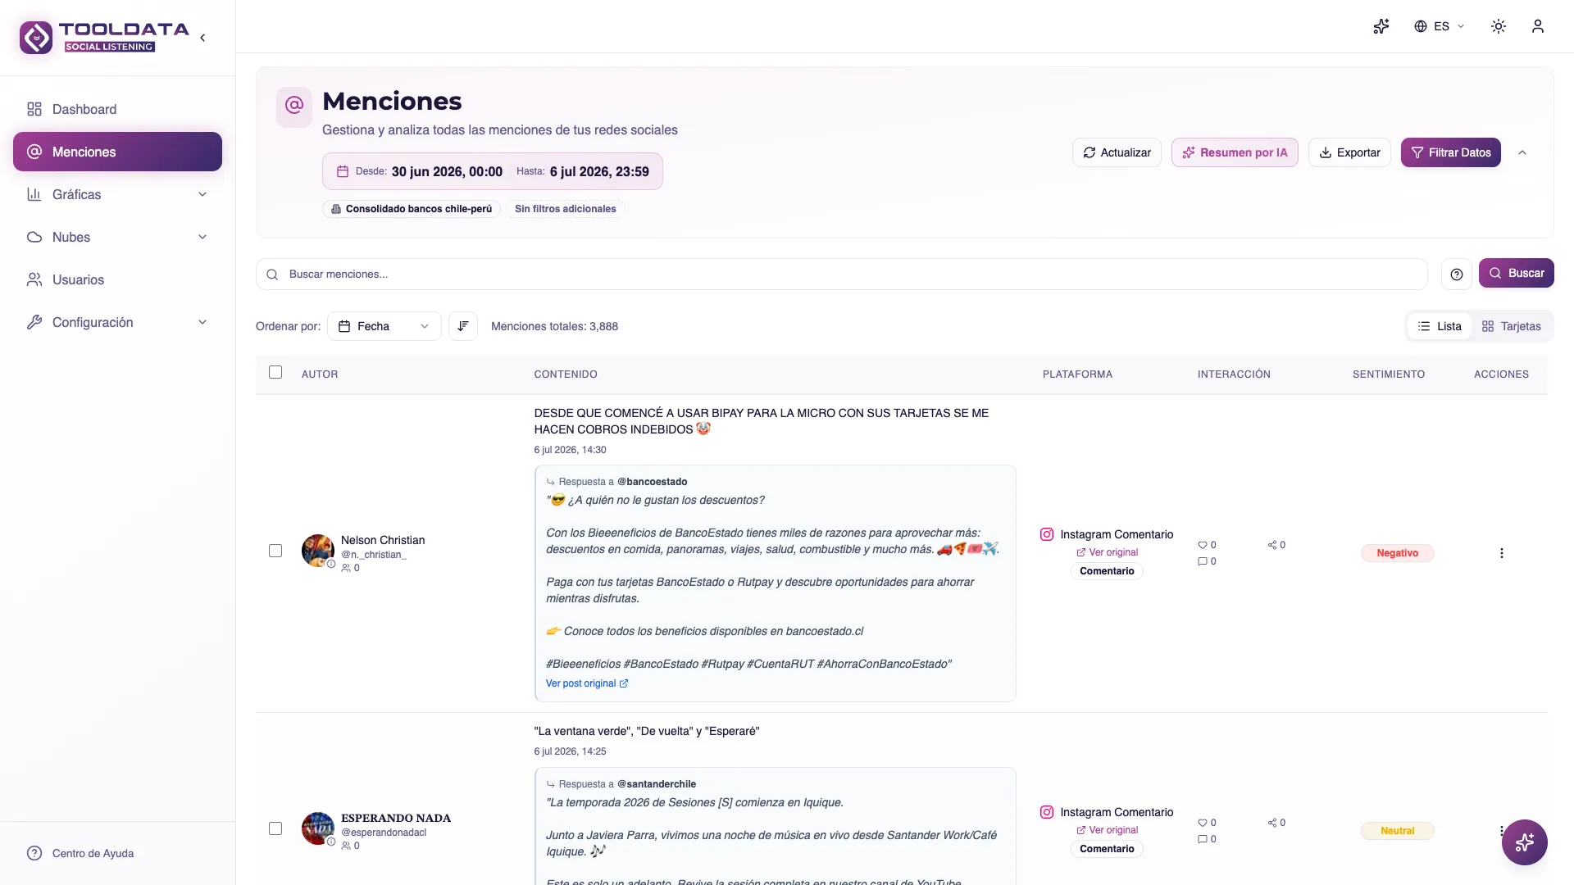This screenshot has width=1574, height=885.
Task: Collapse the header panel with the up chevron
Action: [1522, 152]
